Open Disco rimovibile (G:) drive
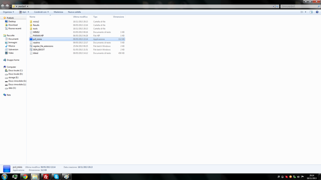The width and height of the screenshot is (321, 180). click(x=17, y=81)
